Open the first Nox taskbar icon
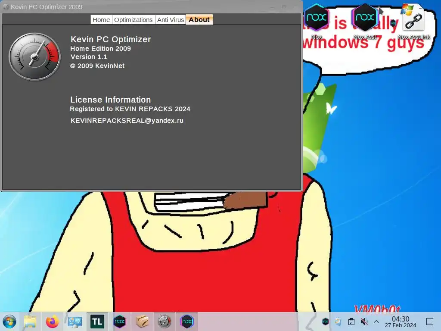This screenshot has height=331, width=441. [x=120, y=322]
